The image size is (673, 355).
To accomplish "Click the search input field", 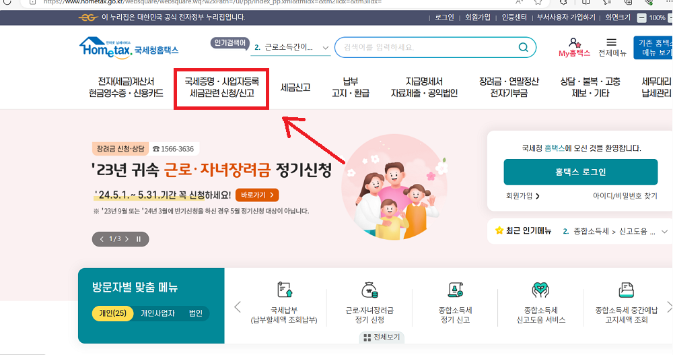I will [x=429, y=47].
